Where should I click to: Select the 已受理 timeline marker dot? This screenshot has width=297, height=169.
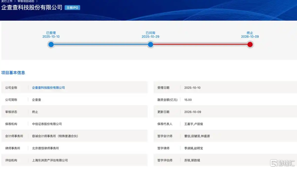[51, 45]
